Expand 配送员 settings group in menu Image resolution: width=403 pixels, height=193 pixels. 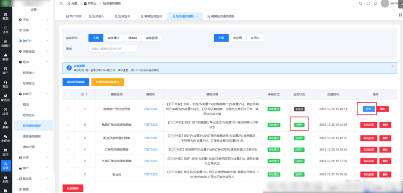tap(34, 178)
